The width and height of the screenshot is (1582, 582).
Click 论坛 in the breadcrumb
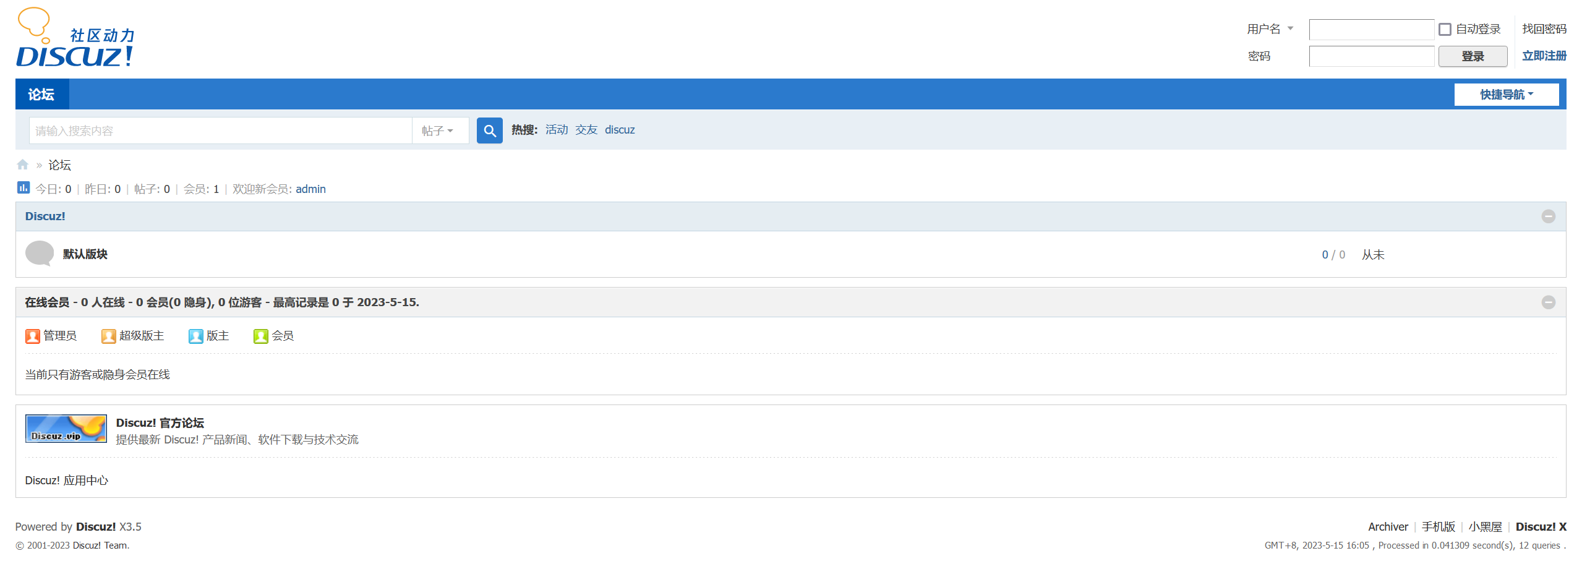click(59, 165)
